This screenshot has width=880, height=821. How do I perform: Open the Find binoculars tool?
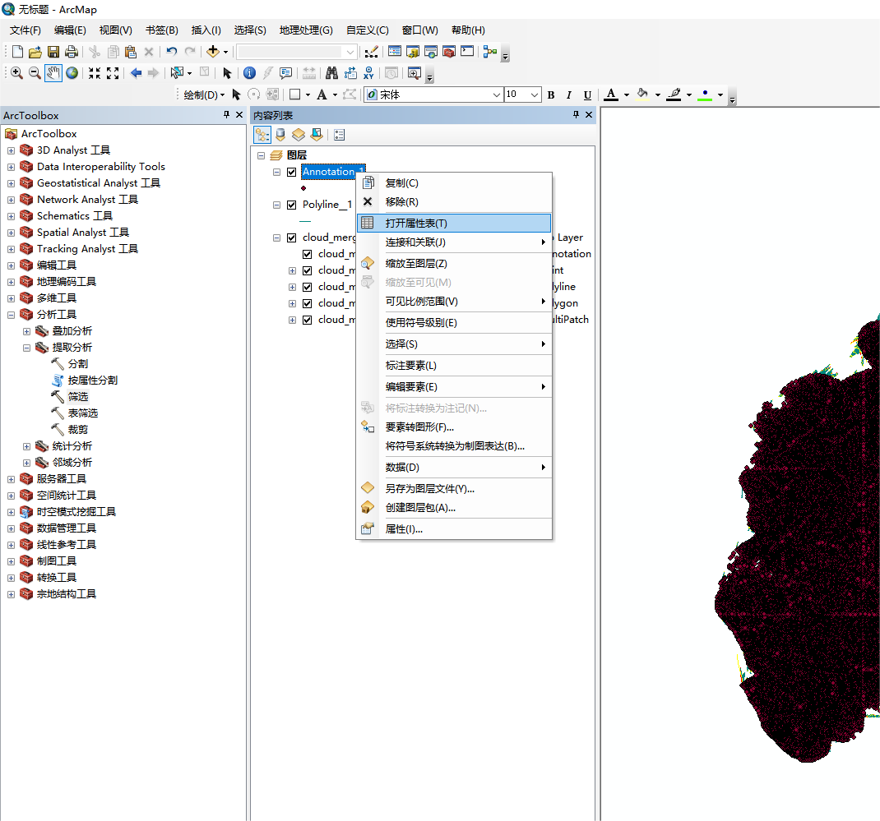pos(331,73)
